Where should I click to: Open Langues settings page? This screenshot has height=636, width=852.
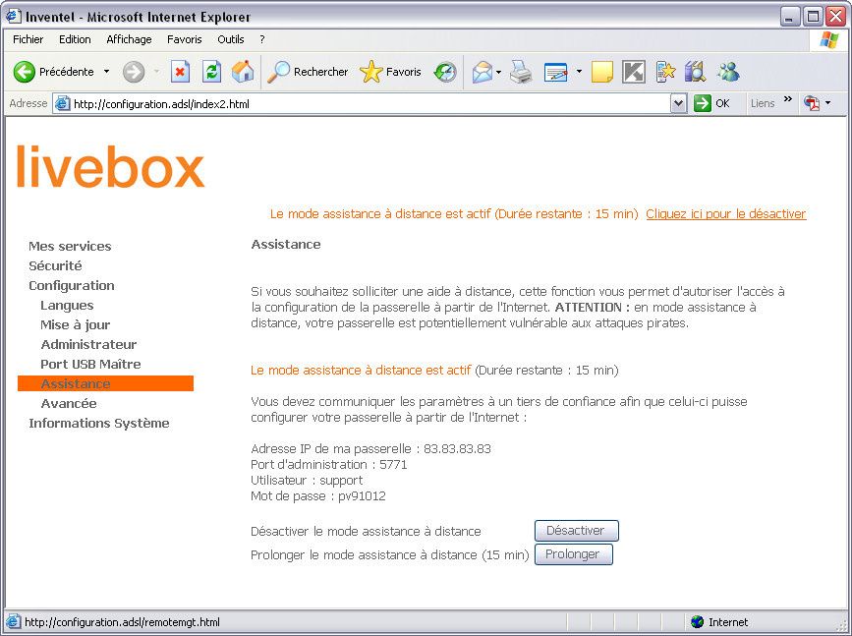(67, 305)
